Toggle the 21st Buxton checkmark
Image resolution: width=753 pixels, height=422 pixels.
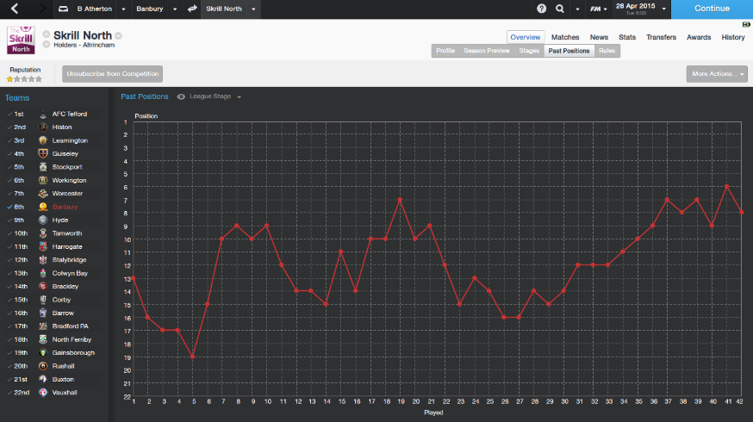click(9, 379)
